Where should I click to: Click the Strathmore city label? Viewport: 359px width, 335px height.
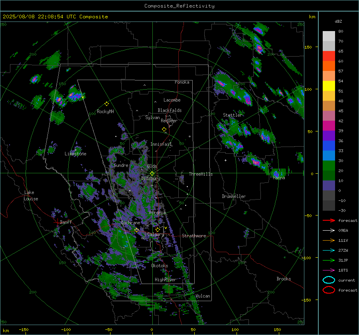(194, 236)
